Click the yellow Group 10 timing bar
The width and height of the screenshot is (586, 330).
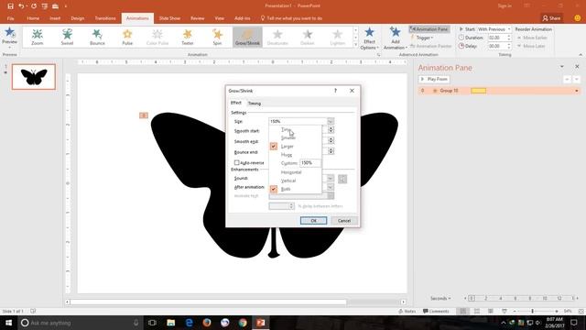pyautogui.click(x=478, y=91)
